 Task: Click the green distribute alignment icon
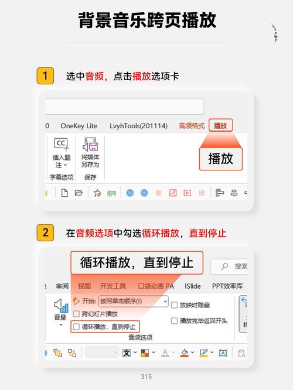click(x=111, y=193)
